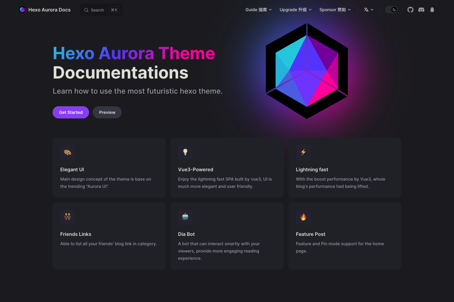Toggle the dark mode appearance switch
Viewport: 454px width, 302px height.
(x=391, y=10)
